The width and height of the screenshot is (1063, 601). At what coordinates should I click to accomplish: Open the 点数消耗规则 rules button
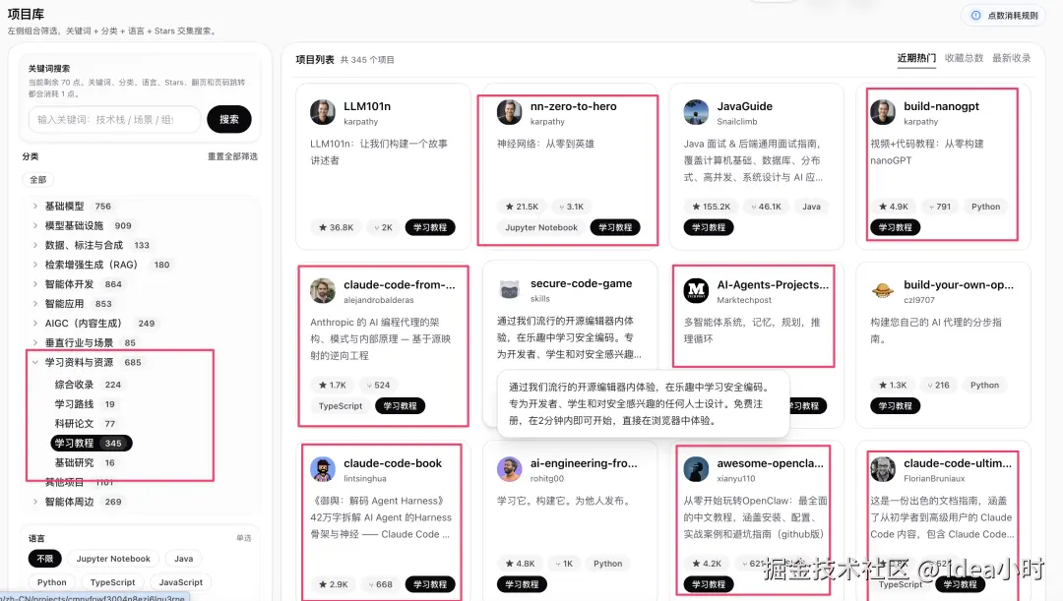[1004, 16]
